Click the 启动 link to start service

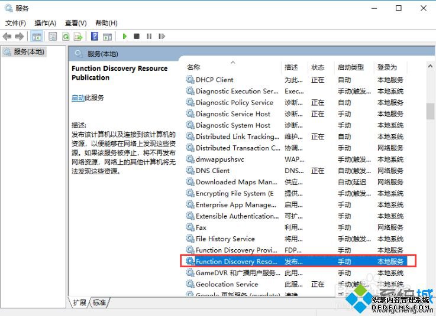[x=78, y=97]
